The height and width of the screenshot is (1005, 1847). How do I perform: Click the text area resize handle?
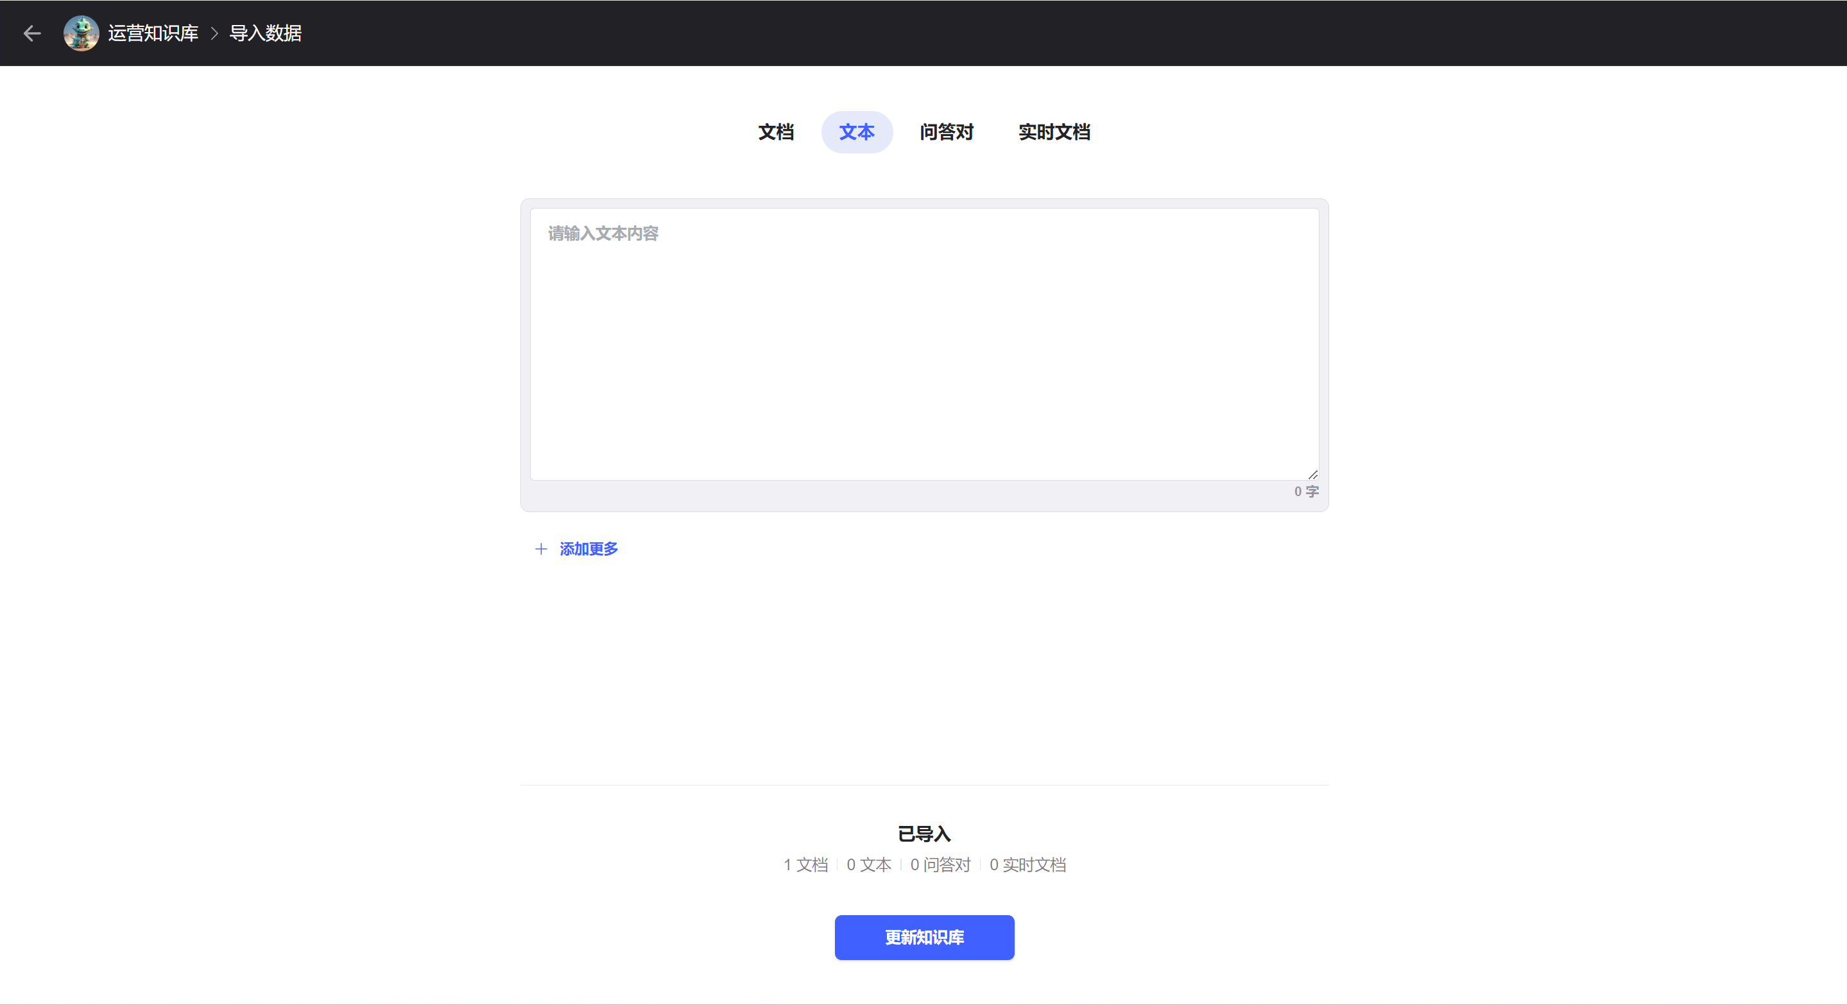tap(1313, 474)
